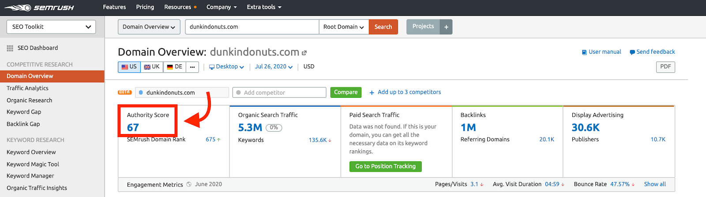This screenshot has width=706, height=197.
Task: Open the User manual link
Action: tap(601, 52)
